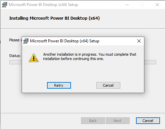Image resolution: width=165 pixels, height=129 pixels.
Task: Click the disabled maximize button of Setup
Action: pos(142,5)
